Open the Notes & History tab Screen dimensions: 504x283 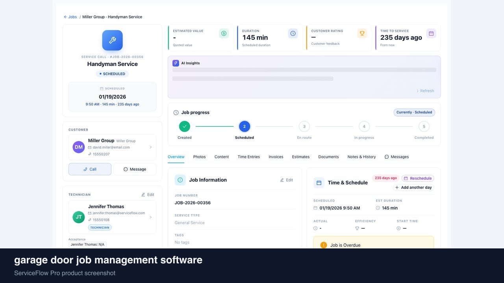[x=361, y=157]
